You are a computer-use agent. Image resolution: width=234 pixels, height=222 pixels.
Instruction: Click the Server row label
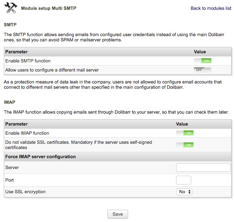[12, 168]
